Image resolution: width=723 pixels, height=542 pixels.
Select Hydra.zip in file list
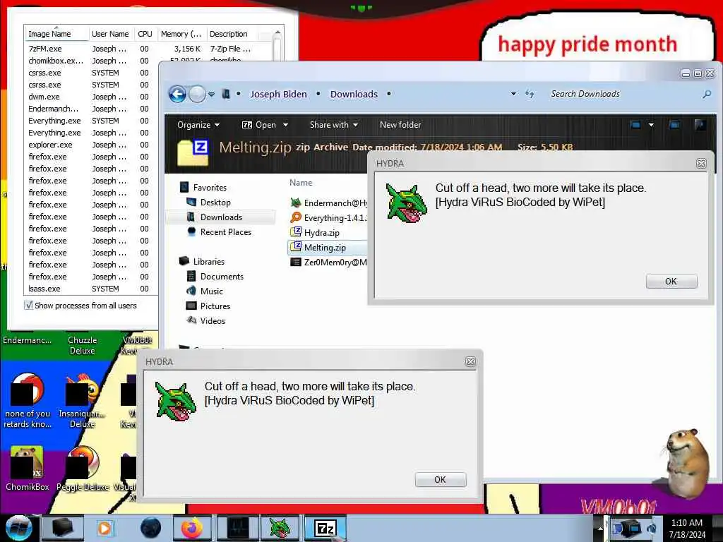coord(321,233)
